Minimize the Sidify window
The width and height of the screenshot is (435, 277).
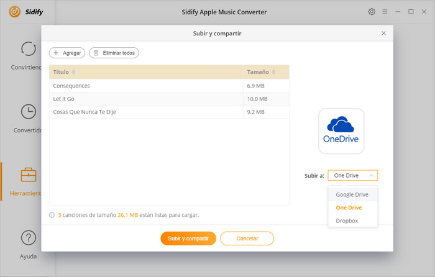coord(398,12)
